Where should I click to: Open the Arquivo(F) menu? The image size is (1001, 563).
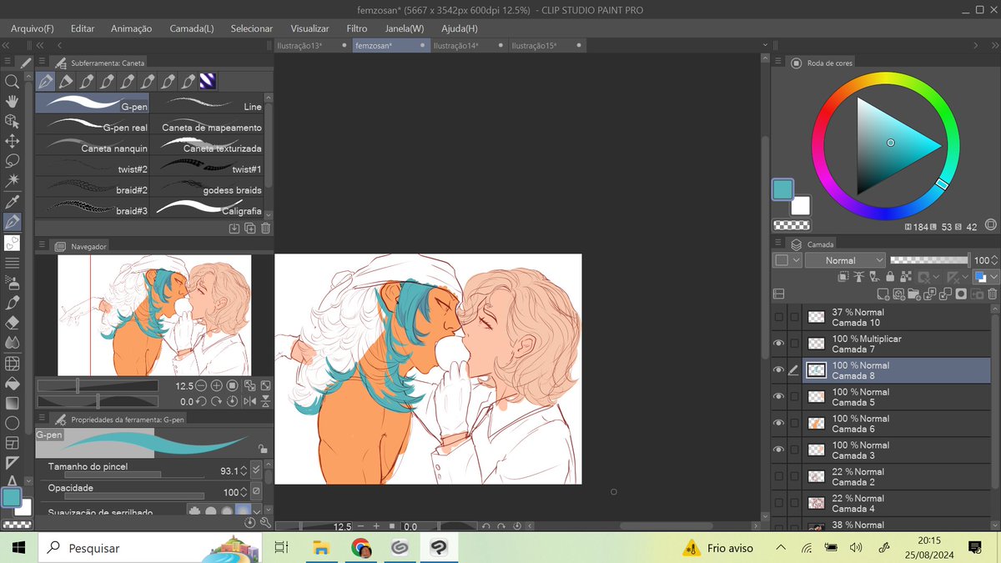pyautogui.click(x=33, y=28)
